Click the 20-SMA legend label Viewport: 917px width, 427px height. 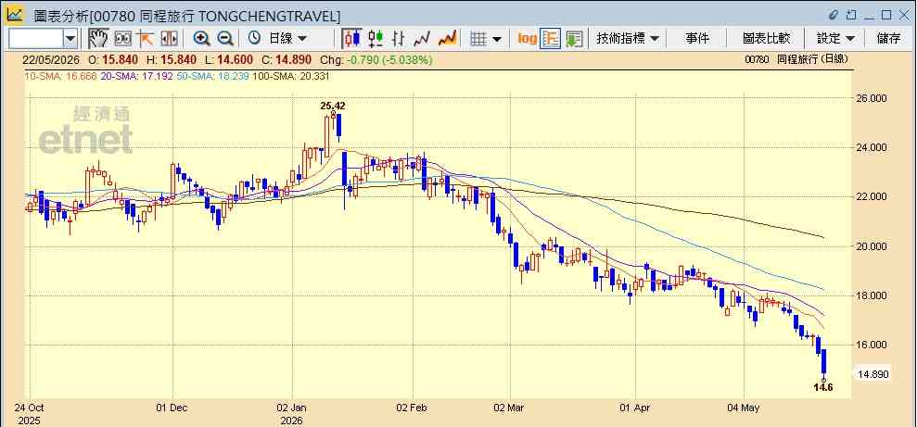pyautogui.click(x=136, y=76)
